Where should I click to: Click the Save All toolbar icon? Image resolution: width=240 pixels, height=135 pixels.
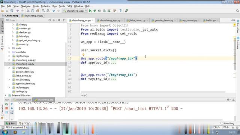(x=7, y=11)
